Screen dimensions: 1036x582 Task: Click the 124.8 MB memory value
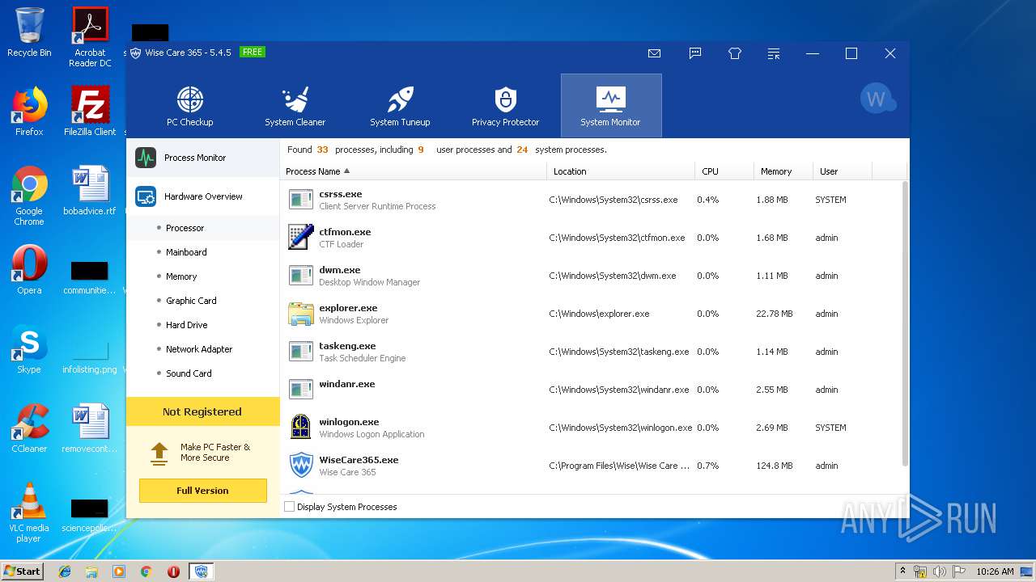point(773,466)
